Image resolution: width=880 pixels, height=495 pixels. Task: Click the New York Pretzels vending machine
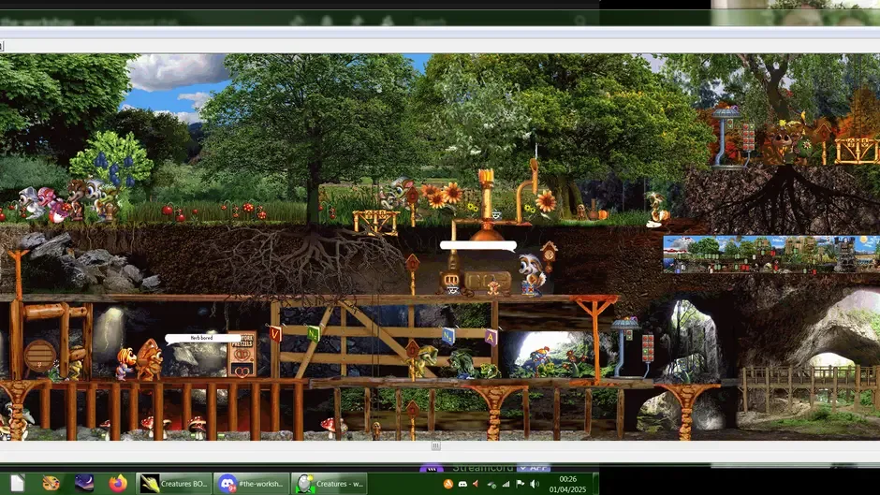pos(242,353)
